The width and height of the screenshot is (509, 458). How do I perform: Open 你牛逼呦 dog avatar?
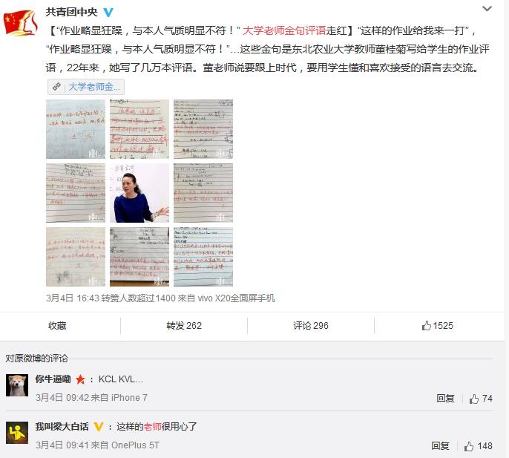pos(17,385)
